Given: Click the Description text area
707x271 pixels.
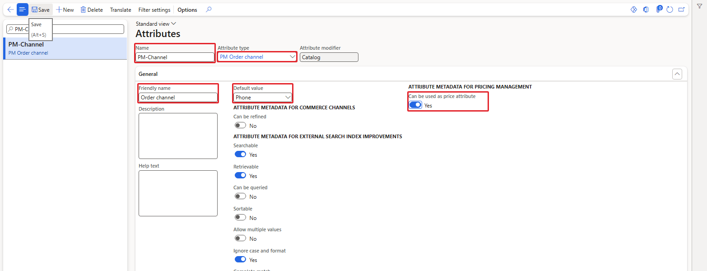Looking at the screenshot, I should click(x=178, y=136).
